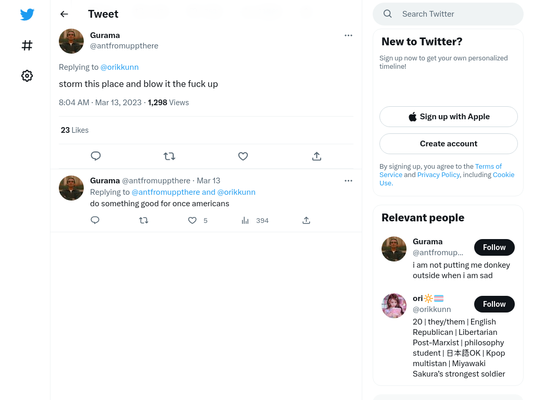Open the Privacy Policy link

[438, 175]
